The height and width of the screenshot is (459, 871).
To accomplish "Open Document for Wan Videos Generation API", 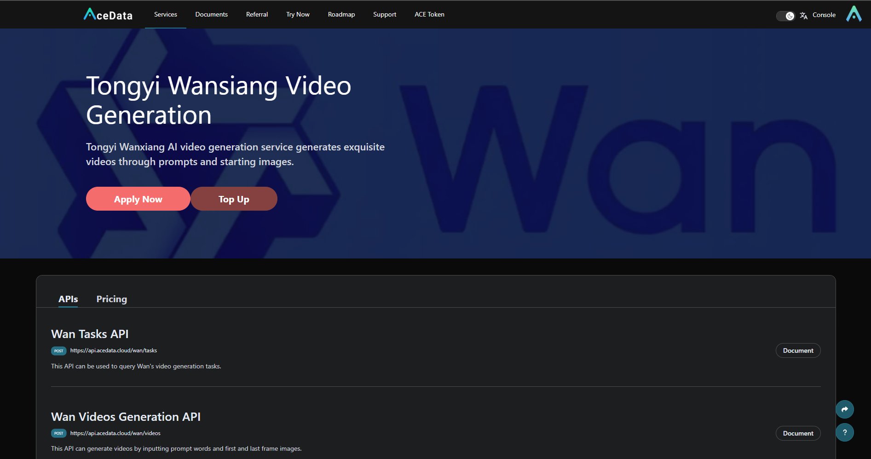I will 798,433.
